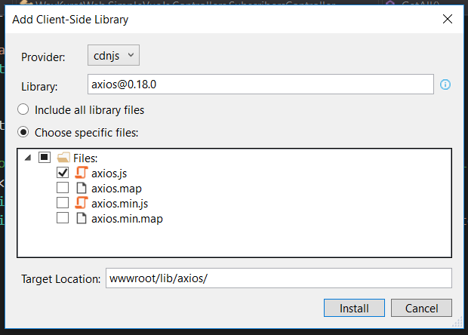Check the axios.min.js checkbox

pos(63,203)
